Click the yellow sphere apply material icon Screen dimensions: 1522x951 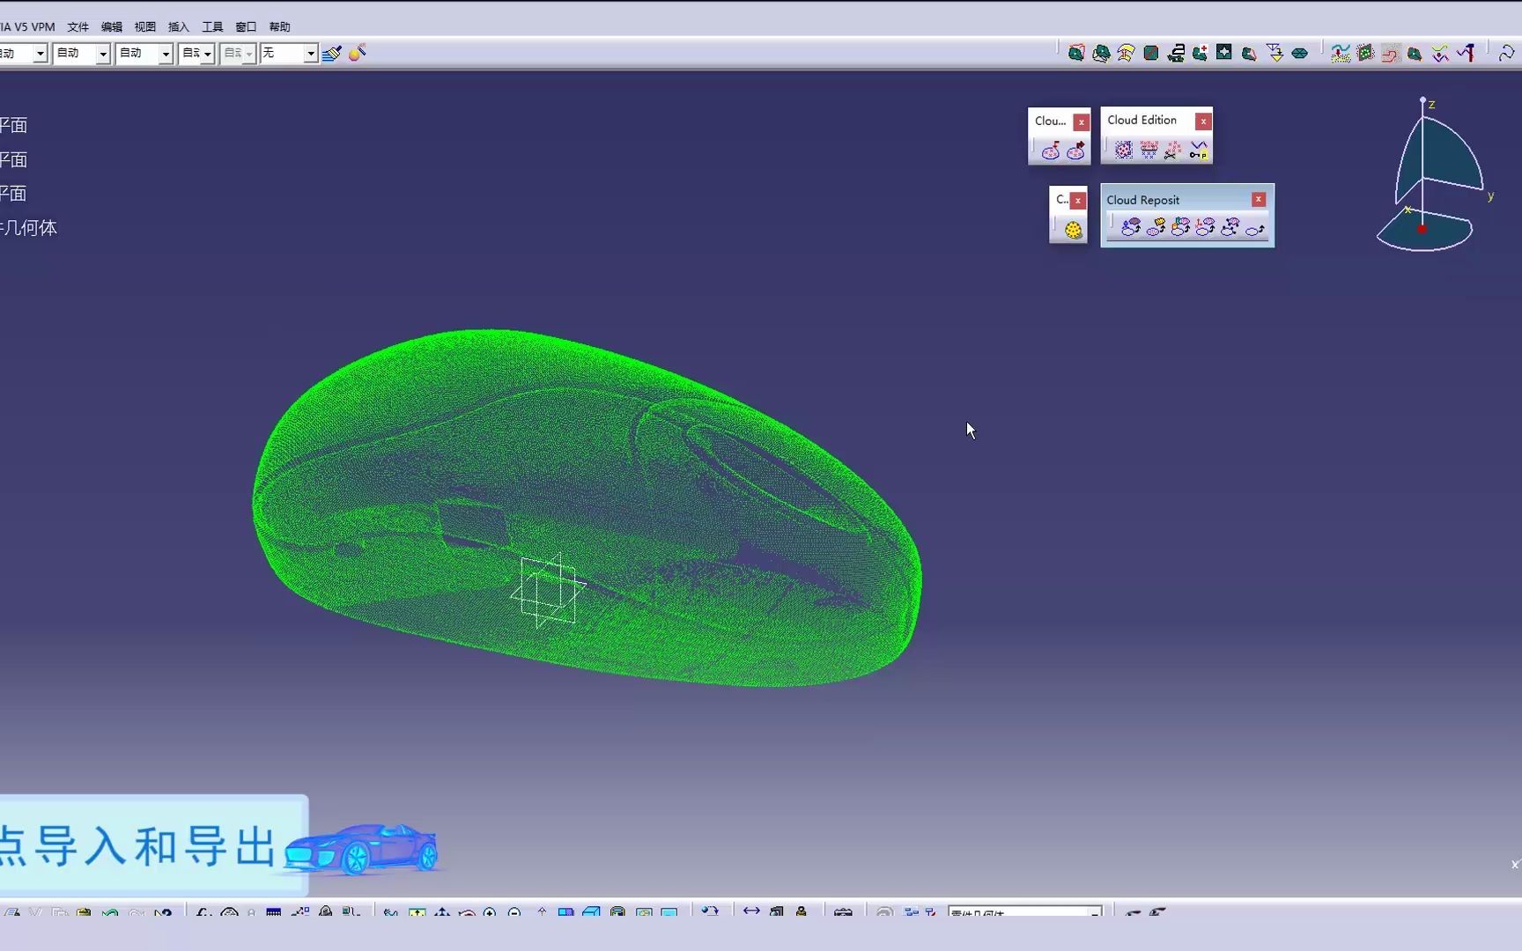(x=357, y=54)
